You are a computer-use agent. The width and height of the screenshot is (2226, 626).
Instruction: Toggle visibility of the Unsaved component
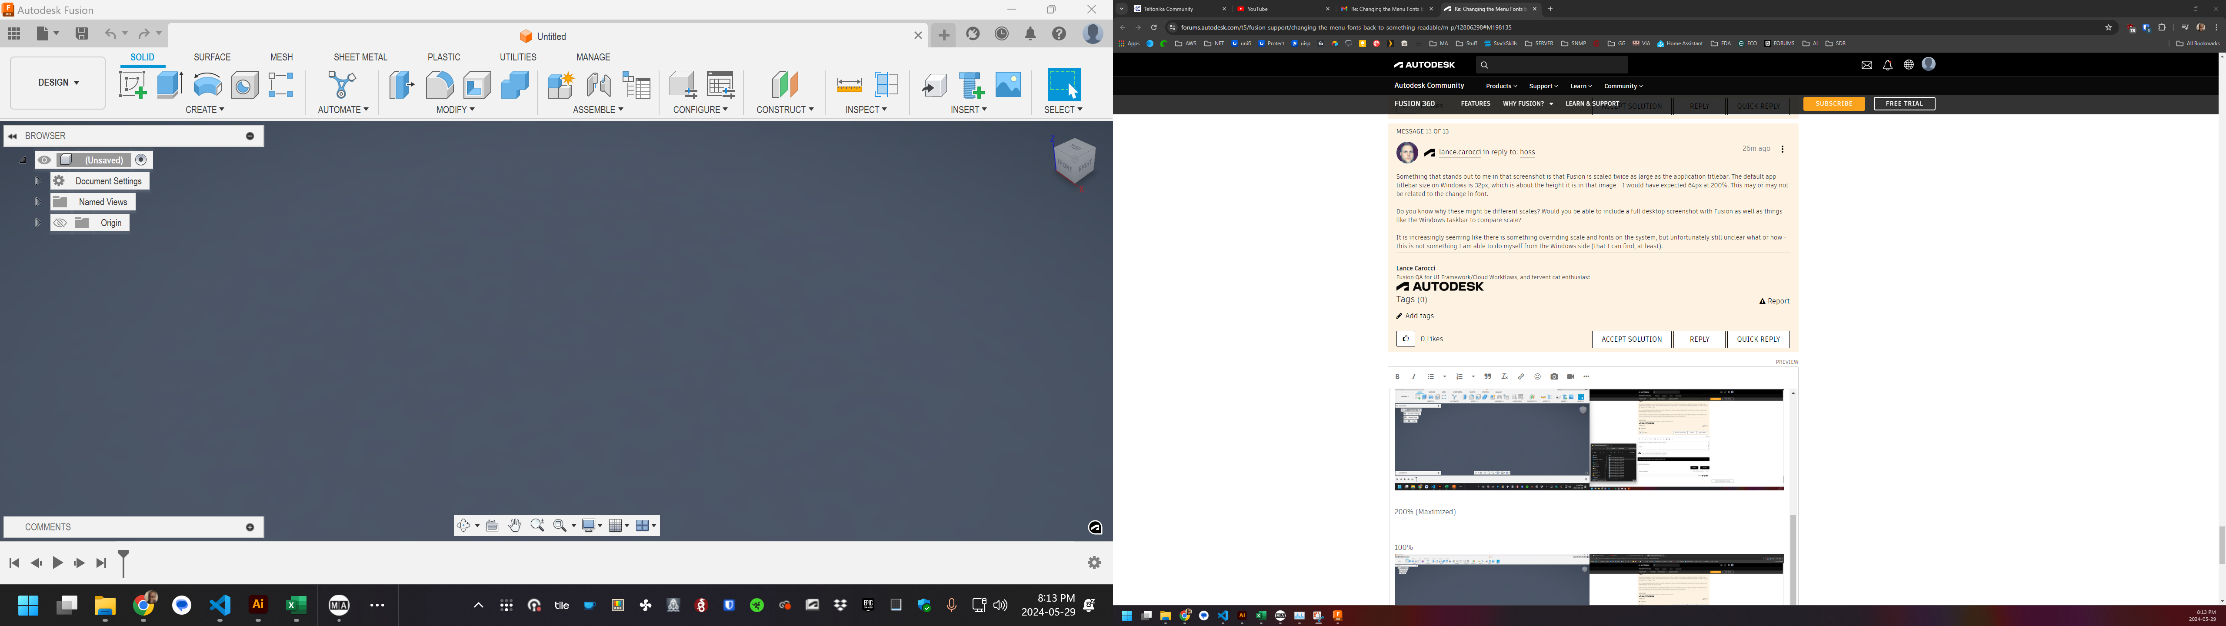[44, 160]
